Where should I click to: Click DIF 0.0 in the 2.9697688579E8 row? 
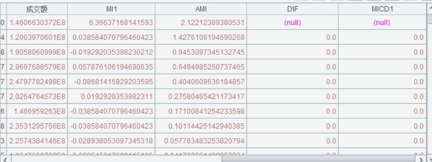coord(292,67)
